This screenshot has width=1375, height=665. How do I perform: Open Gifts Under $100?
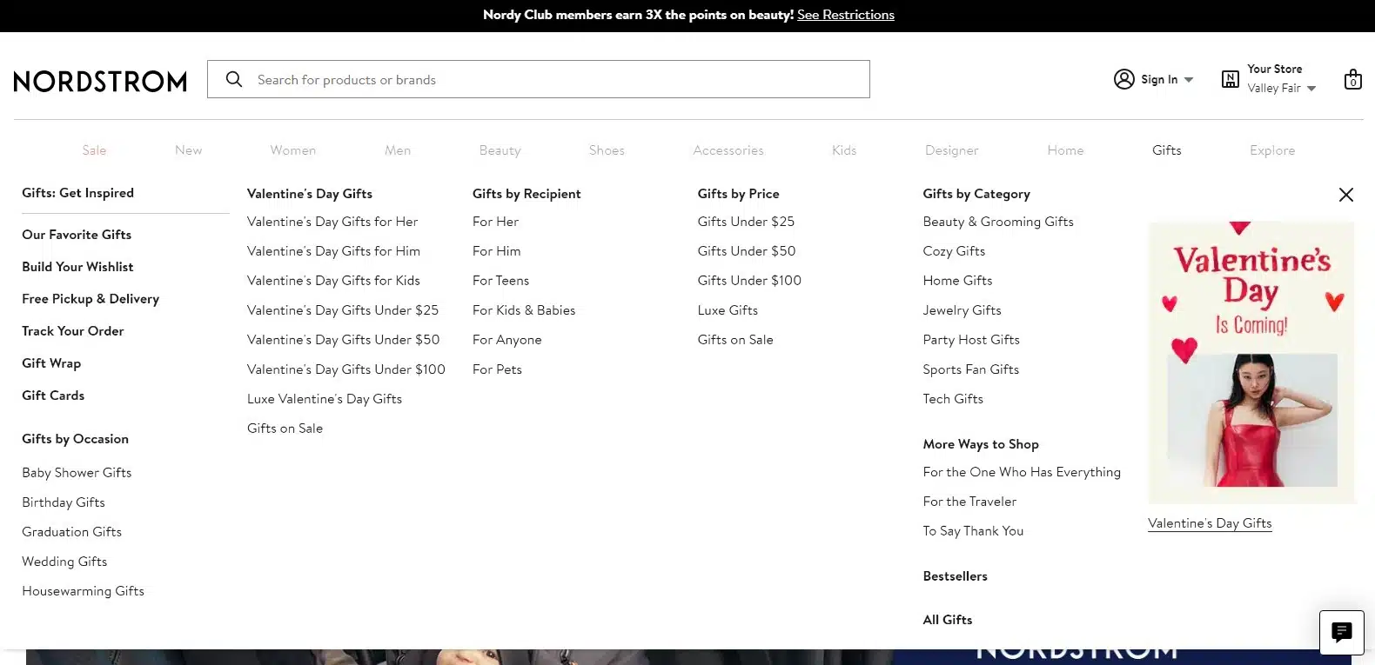click(749, 281)
